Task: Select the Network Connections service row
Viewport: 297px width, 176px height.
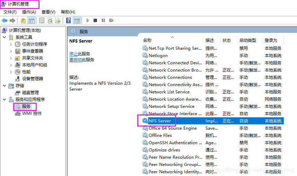Action: pyautogui.click(x=213, y=77)
